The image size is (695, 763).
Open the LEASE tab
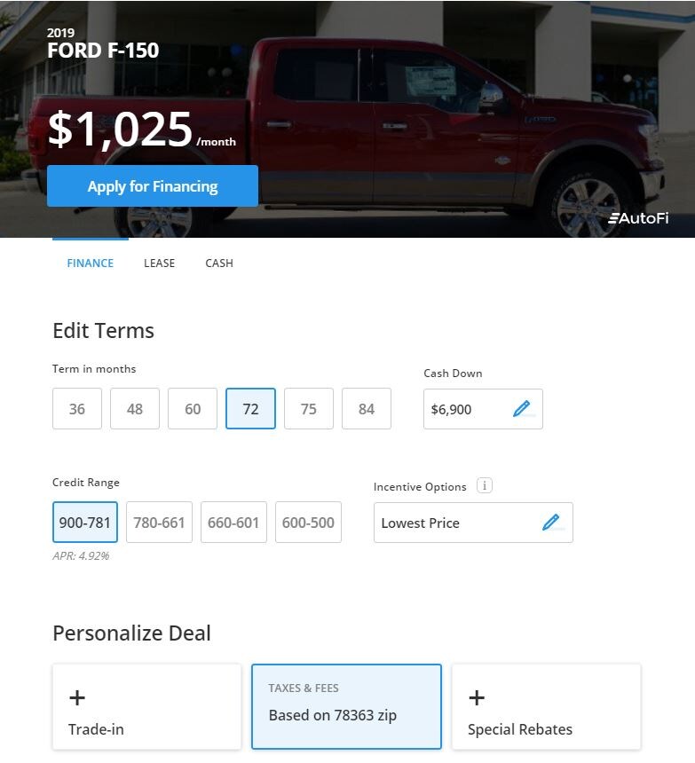pyautogui.click(x=159, y=264)
